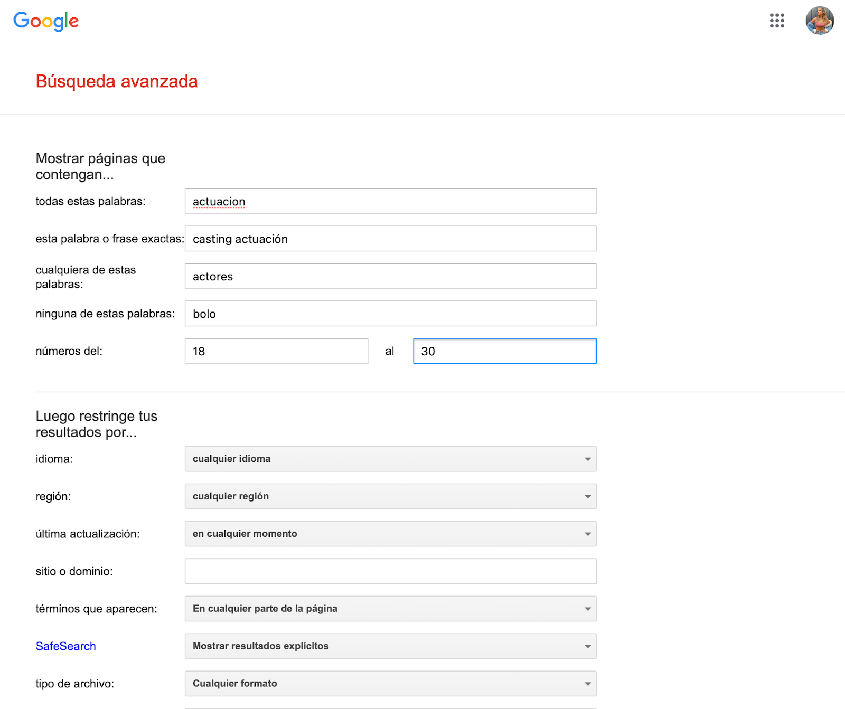Click the 'tipo de archivo:' label
Viewport: 845px width, 709px height.
coord(75,684)
